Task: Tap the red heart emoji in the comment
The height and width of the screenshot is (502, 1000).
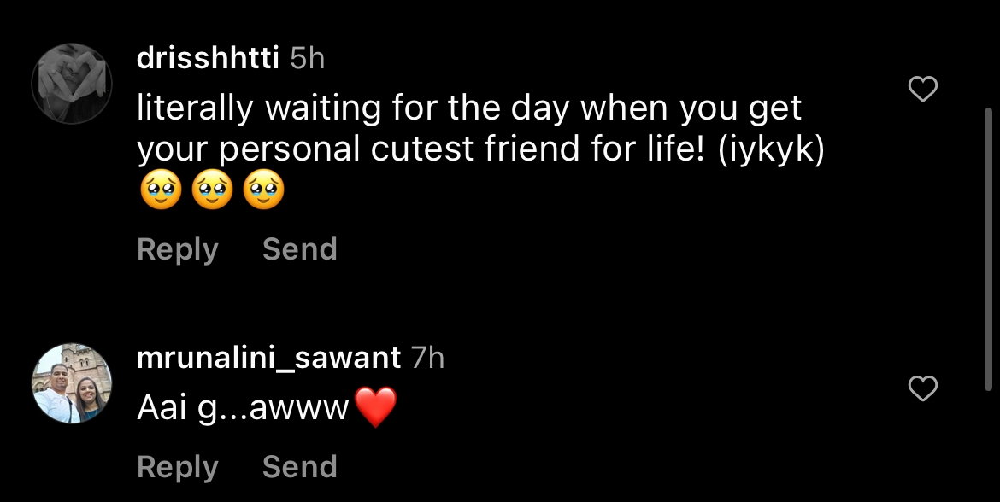Action: click(375, 407)
